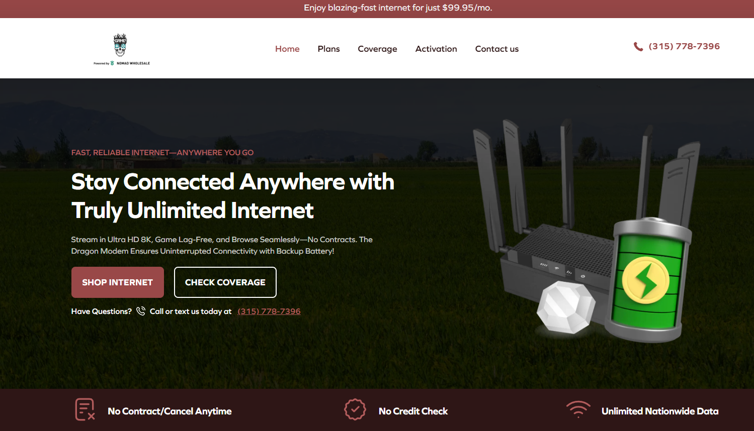Click the white gem graphic by the modem

coord(565,307)
